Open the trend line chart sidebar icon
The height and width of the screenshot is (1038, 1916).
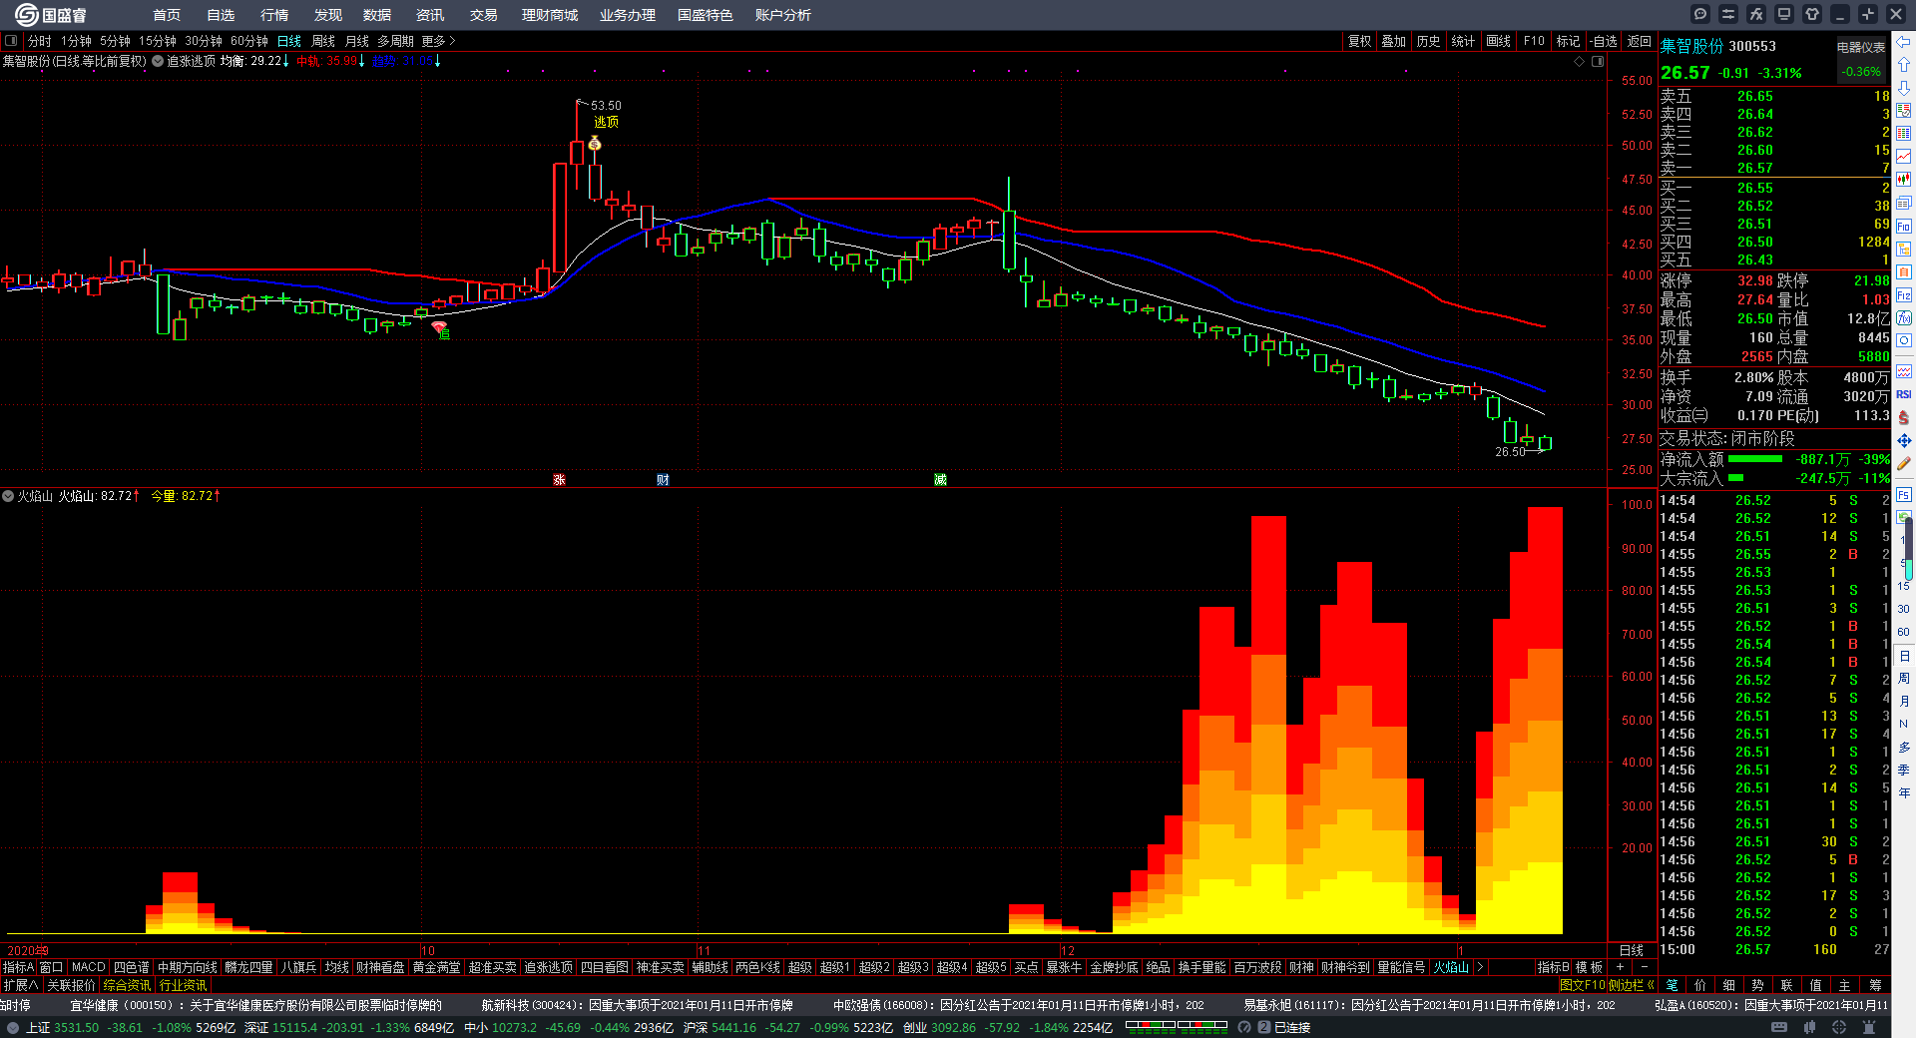coord(1904,157)
